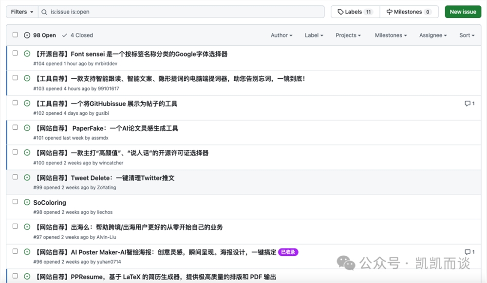Open the Filters dropdown
487x283 pixels.
point(21,11)
